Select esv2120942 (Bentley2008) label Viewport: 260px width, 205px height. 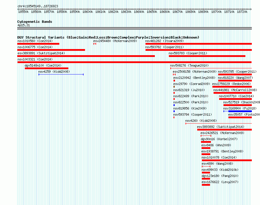[x=194, y=78]
